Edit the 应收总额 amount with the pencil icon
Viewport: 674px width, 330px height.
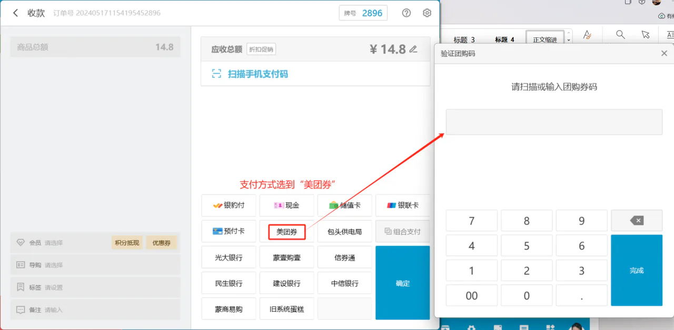coord(413,50)
